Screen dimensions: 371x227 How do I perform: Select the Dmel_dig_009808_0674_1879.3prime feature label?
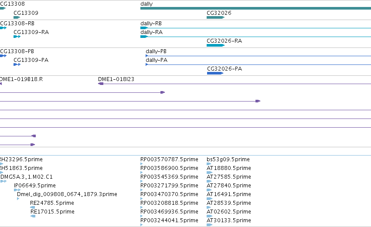[x=67, y=194]
